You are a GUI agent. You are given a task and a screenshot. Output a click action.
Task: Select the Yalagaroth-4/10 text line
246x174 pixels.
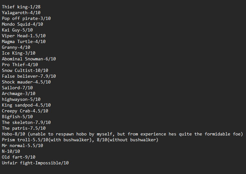click(x=21, y=13)
